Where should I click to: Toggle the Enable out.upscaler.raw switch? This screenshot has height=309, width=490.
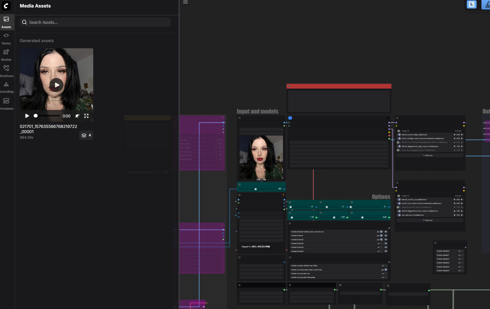(x=386, y=273)
